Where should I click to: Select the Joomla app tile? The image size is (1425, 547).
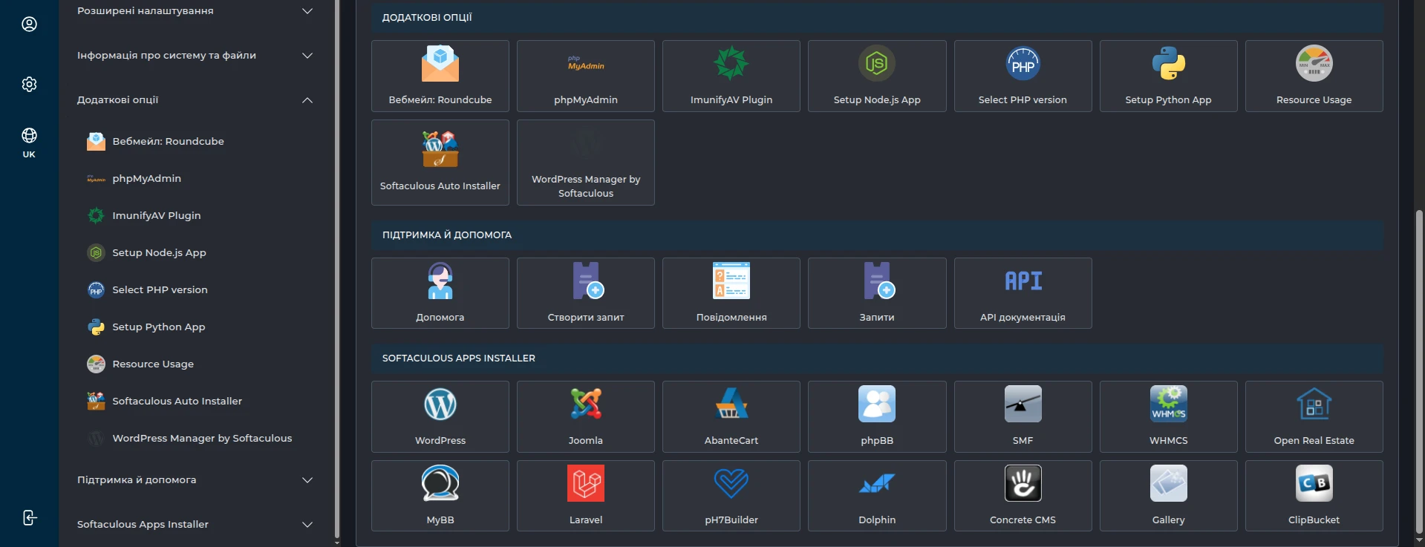(x=586, y=416)
